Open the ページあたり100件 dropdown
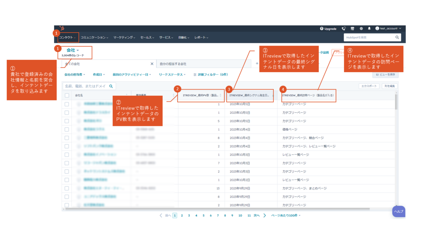 (x=286, y=215)
